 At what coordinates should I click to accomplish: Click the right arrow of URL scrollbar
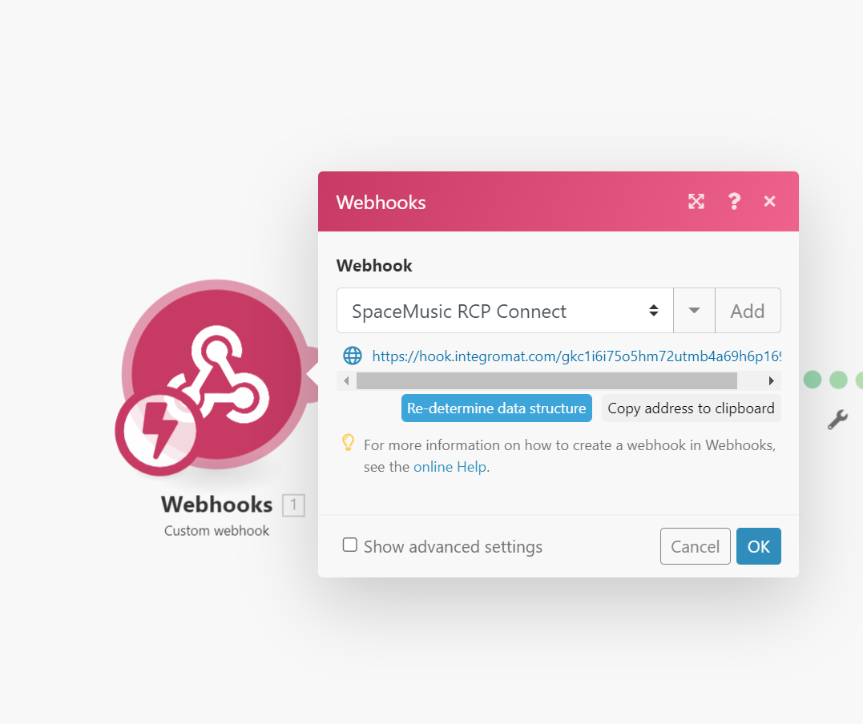click(x=771, y=380)
